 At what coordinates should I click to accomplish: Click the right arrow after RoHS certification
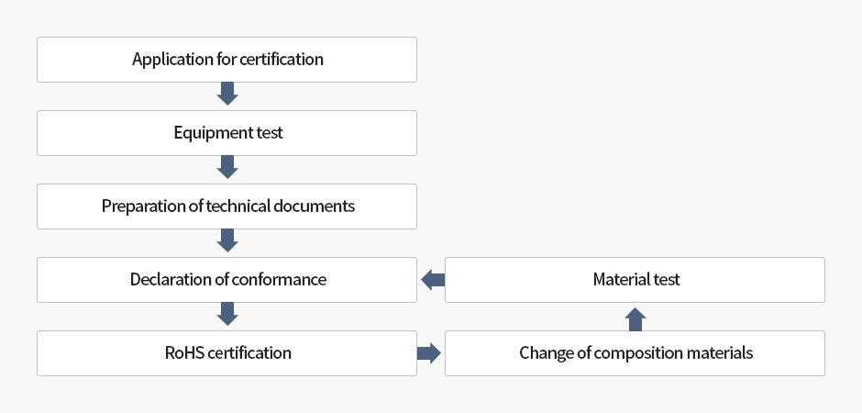[x=428, y=353]
